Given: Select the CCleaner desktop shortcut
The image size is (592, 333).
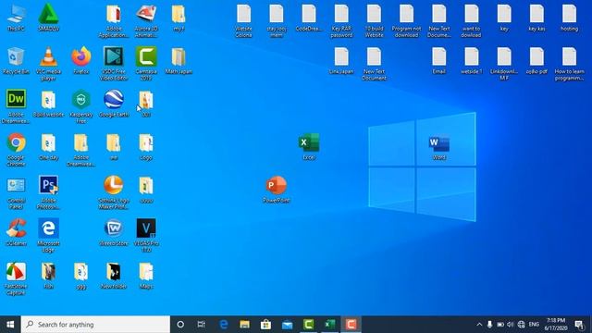Looking at the screenshot, I should click(x=16, y=232).
